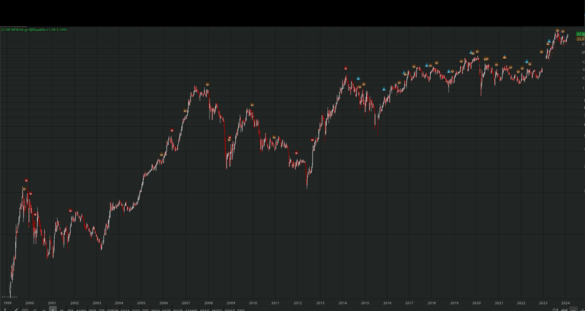
Task: Click the 1999 label on the time axis
Action: (x=7, y=303)
